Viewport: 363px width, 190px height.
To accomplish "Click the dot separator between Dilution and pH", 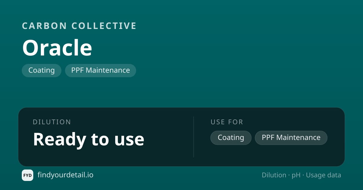I will point(289,176).
